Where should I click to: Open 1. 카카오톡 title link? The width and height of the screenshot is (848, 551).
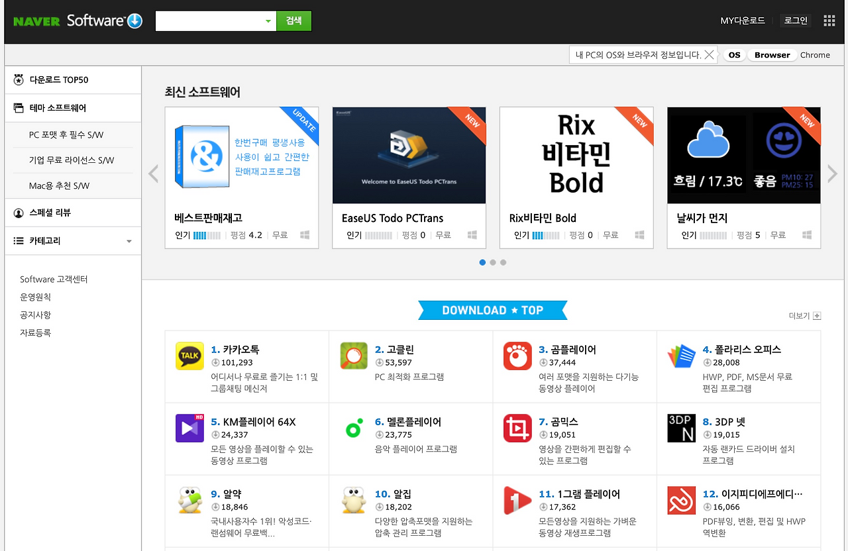pyautogui.click(x=235, y=350)
